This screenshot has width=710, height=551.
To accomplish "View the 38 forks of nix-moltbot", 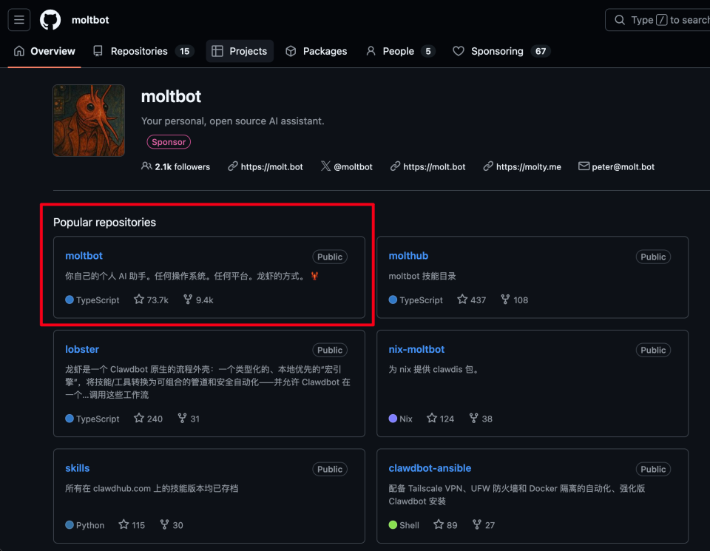I will 481,419.
